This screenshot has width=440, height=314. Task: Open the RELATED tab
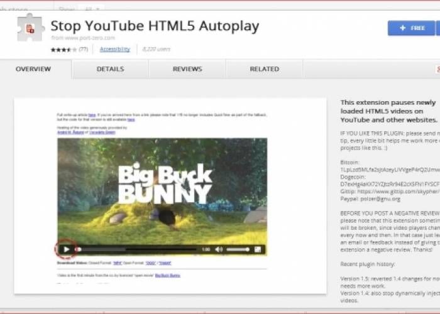coord(265,69)
